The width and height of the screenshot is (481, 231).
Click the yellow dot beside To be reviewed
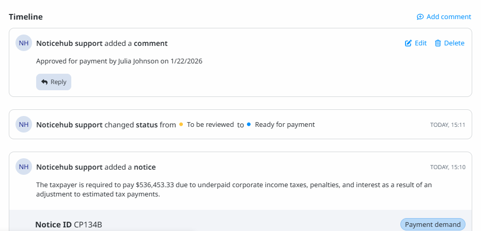[181, 125]
